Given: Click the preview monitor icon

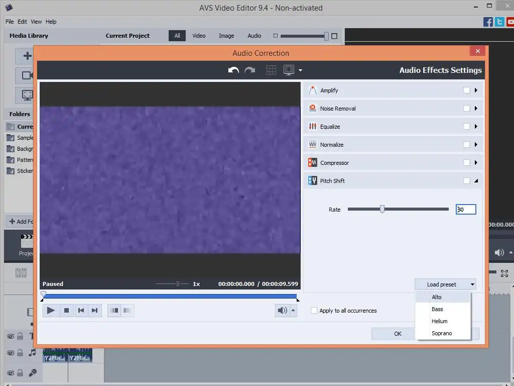Looking at the screenshot, I should (289, 70).
